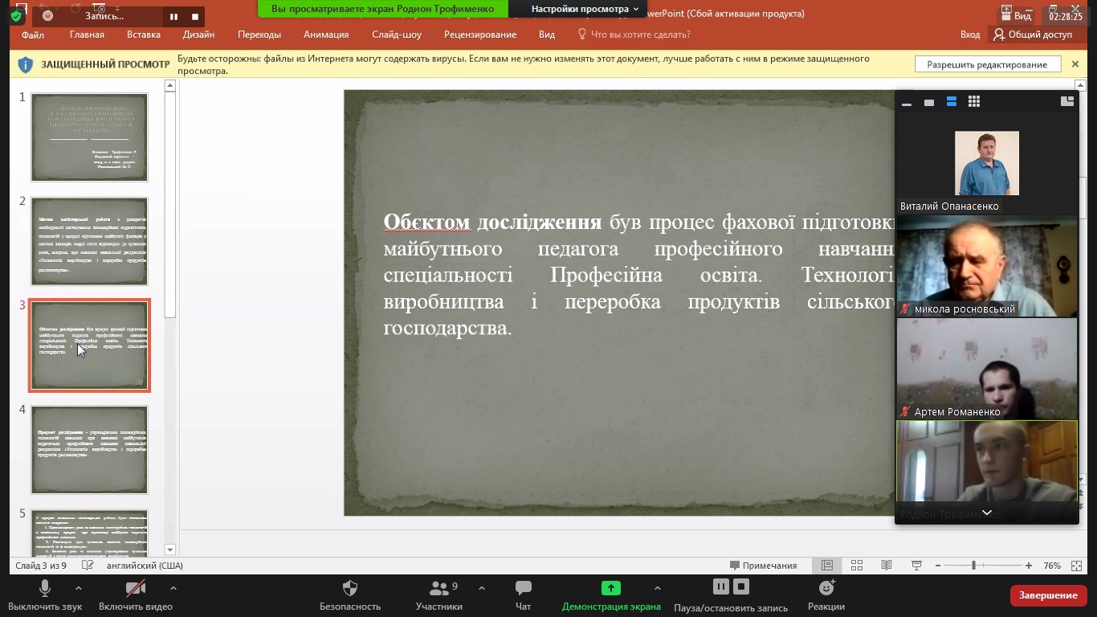
Task: Open the Анимация ribbon tab
Action: (x=326, y=35)
